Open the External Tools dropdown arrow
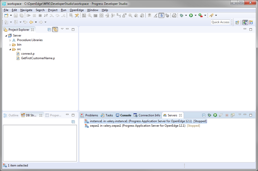This screenshot has width=258, height=171. click(205, 15)
